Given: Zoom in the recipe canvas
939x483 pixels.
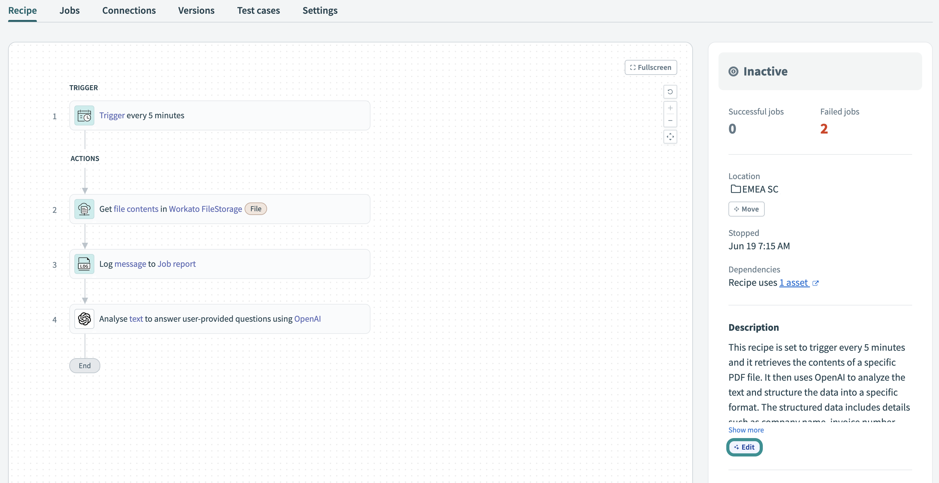Looking at the screenshot, I should (670, 108).
